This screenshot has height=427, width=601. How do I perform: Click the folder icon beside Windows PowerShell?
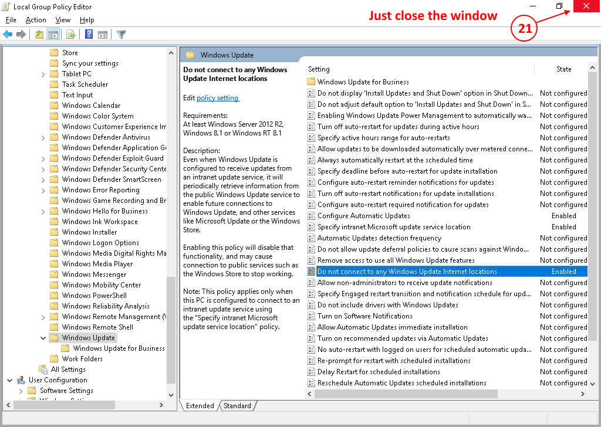[x=54, y=295]
